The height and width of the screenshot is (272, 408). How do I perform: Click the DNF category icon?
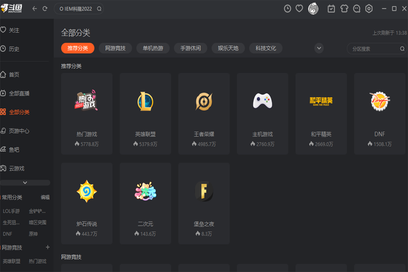379,101
